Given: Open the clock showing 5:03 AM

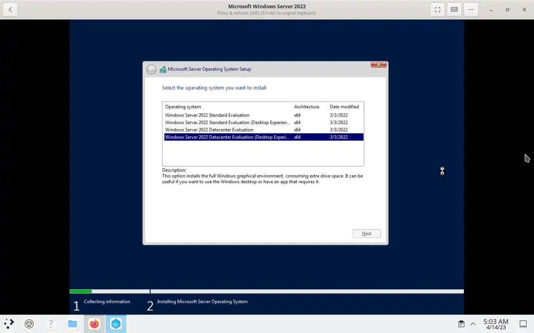Looking at the screenshot, I should click(x=496, y=324).
